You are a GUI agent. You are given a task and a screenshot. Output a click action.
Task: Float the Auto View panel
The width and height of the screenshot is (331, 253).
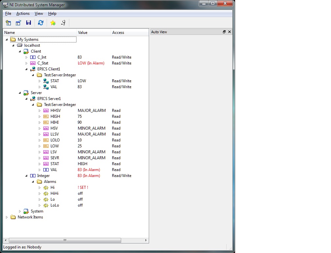[224, 32]
